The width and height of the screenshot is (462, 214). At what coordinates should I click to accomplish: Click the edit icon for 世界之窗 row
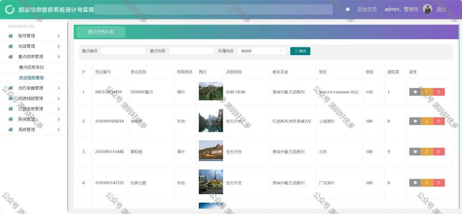tap(427, 183)
